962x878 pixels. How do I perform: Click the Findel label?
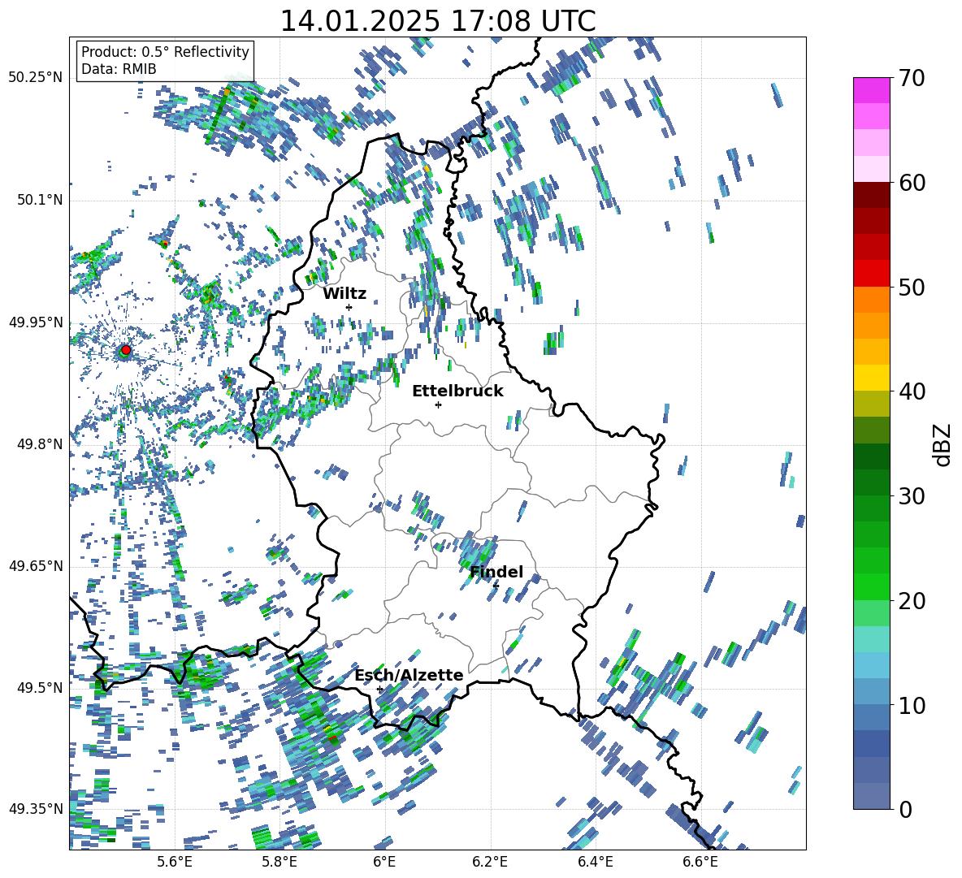click(496, 572)
